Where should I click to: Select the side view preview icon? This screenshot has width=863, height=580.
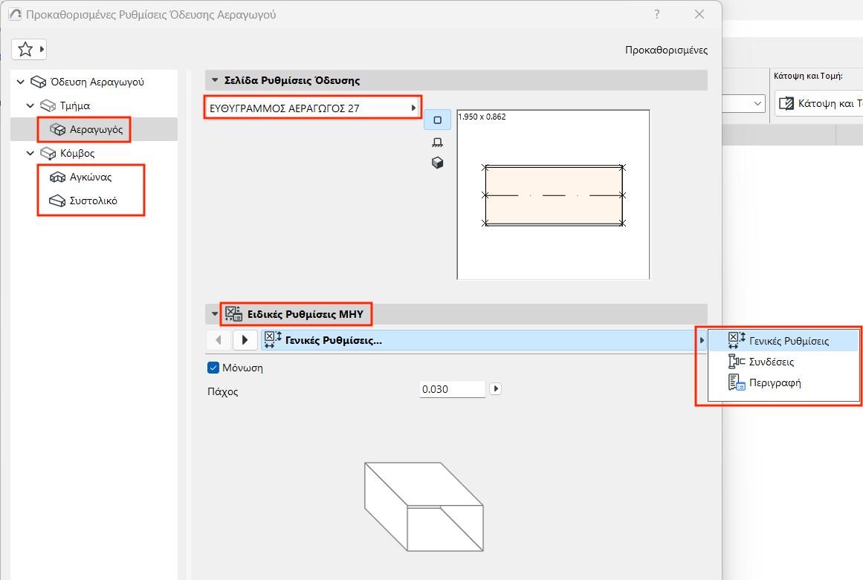coord(438,143)
